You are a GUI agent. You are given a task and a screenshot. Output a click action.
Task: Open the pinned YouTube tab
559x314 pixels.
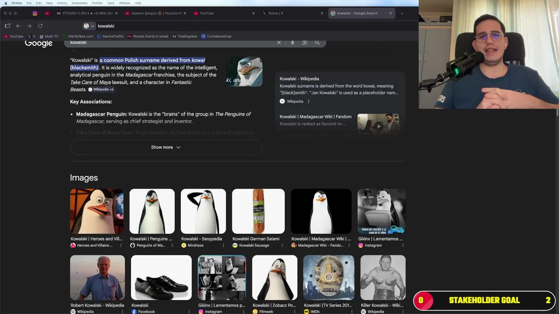pos(47,13)
